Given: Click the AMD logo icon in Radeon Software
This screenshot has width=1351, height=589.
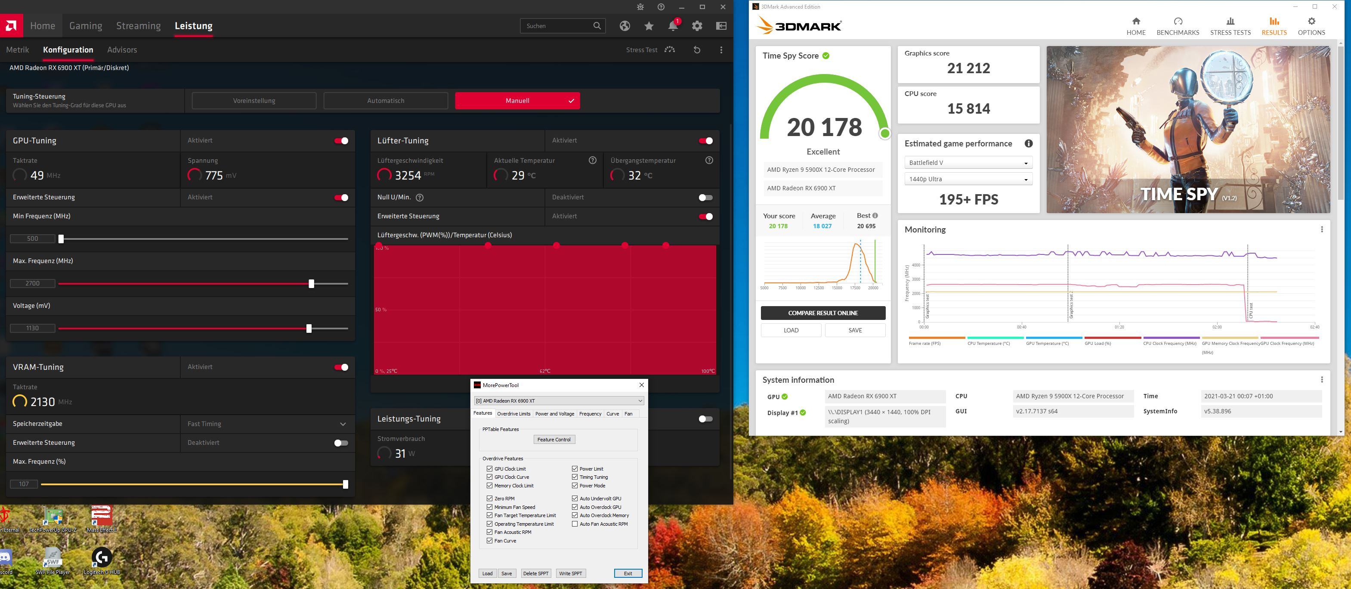Looking at the screenshot, I should pyautogui.click(x=11, y=26).
